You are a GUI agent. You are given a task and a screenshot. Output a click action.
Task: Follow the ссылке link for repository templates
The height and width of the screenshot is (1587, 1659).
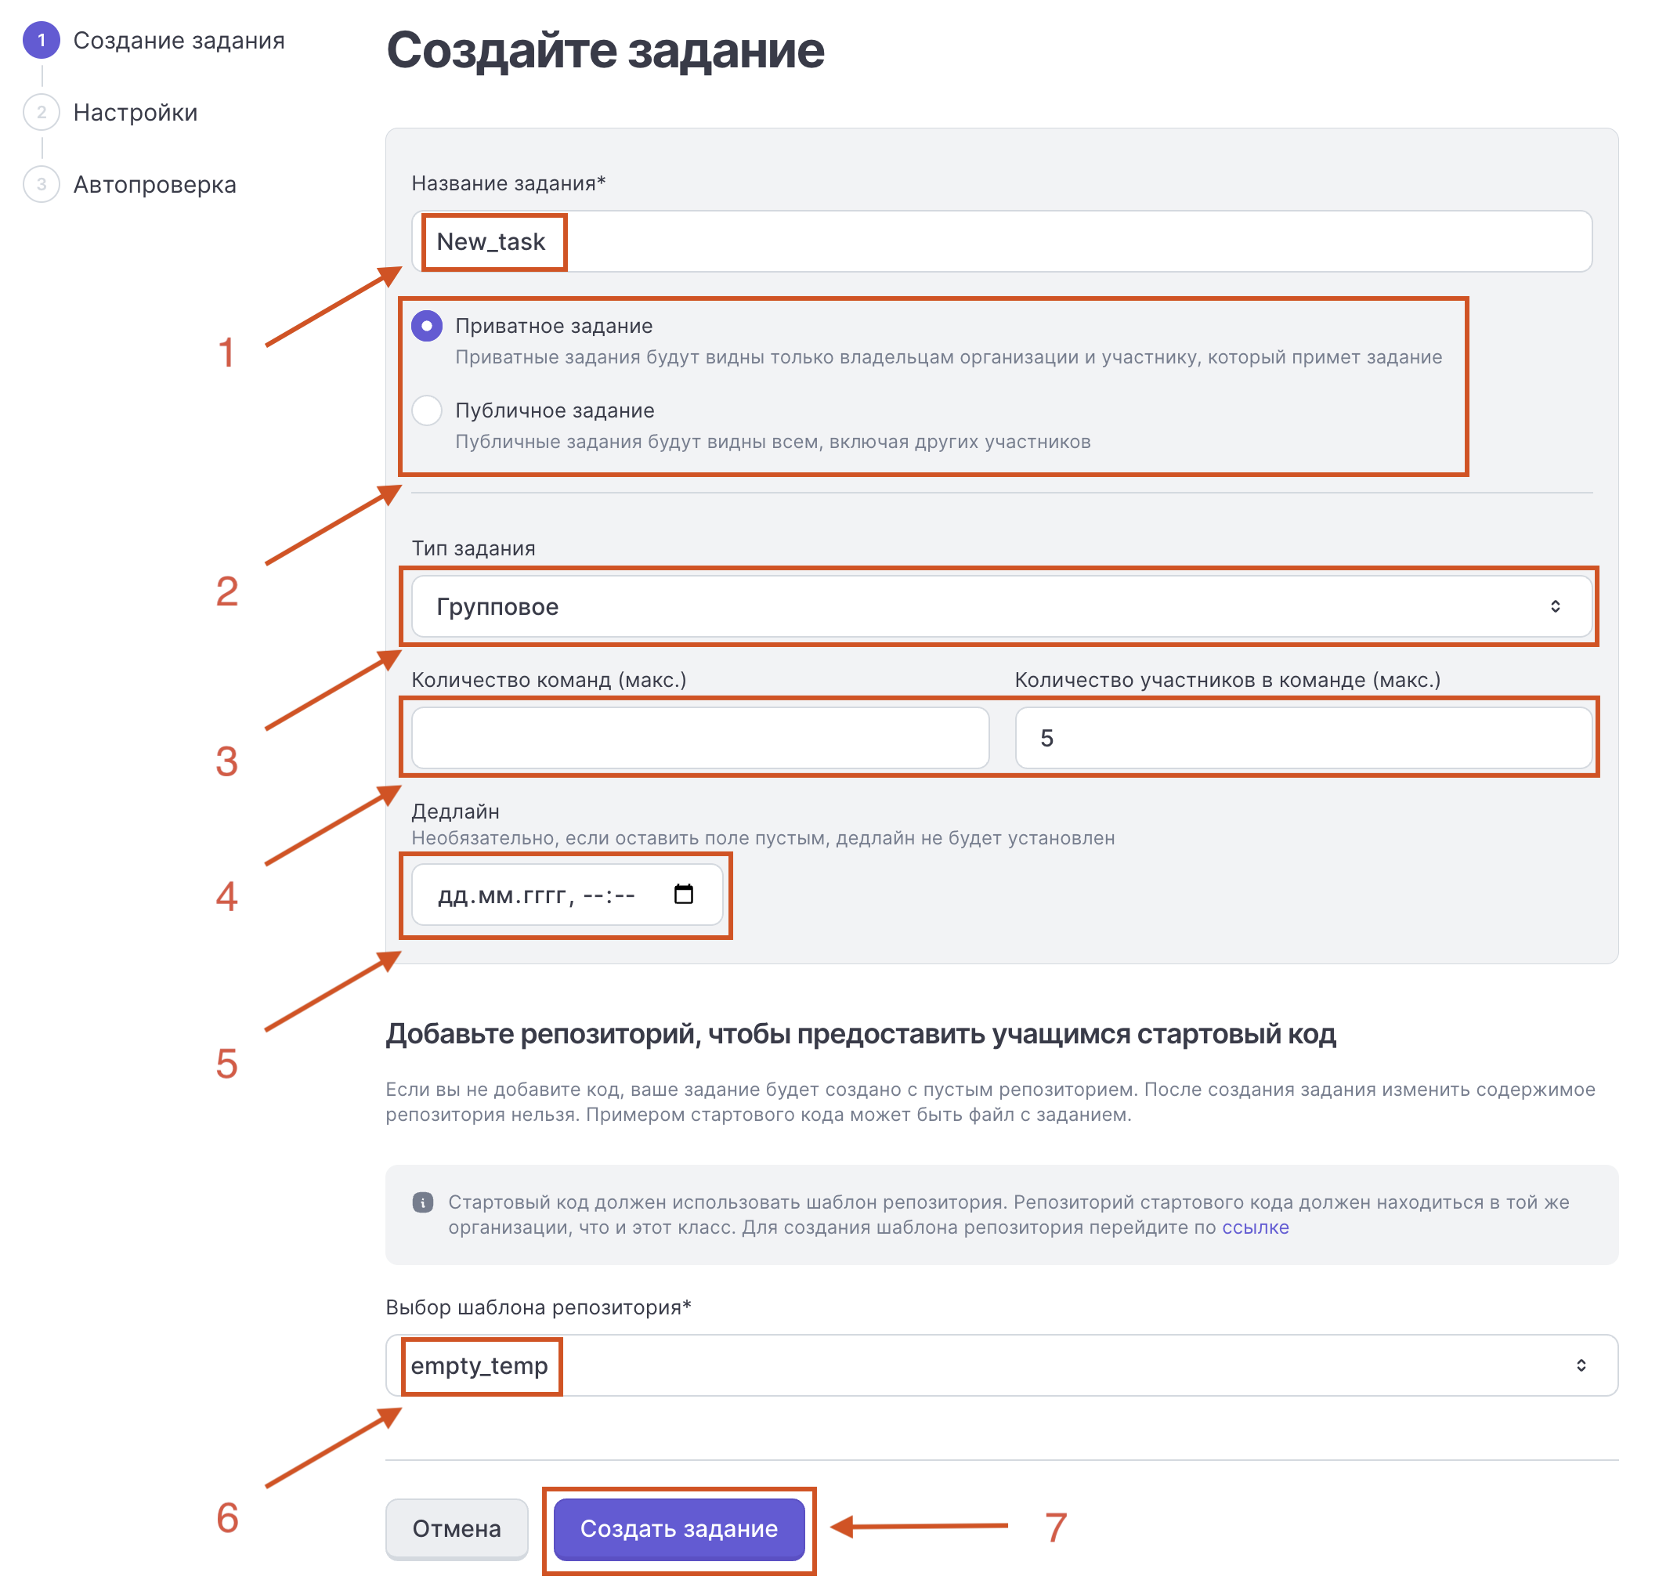pyautogui.click(x=1255, y=1227)
